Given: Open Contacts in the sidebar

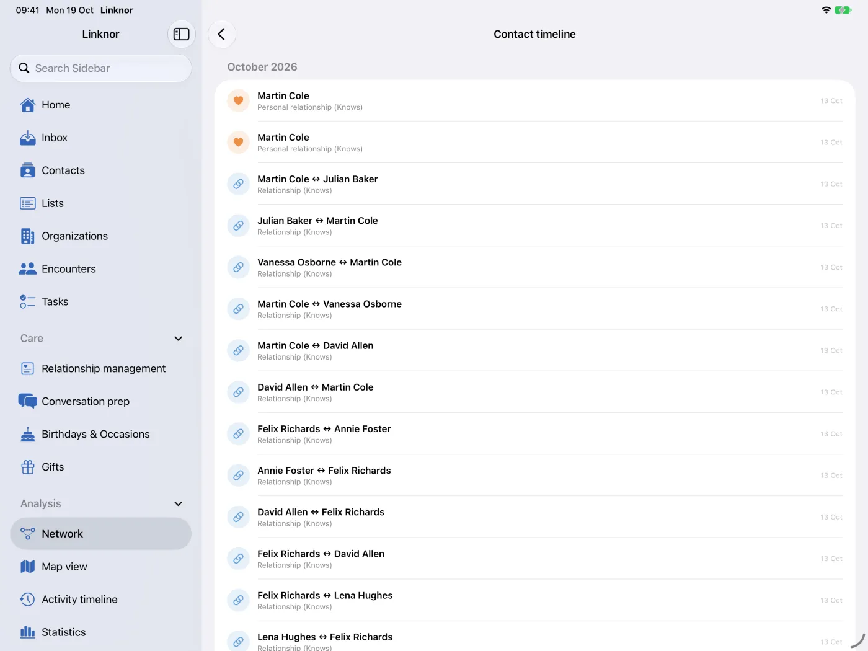Looking at the screenshot, I should 101,170.
